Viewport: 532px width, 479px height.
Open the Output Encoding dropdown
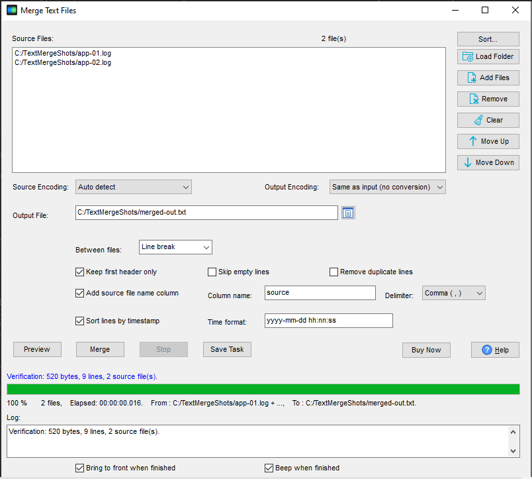pyautogui.click(x=388, y=187)
